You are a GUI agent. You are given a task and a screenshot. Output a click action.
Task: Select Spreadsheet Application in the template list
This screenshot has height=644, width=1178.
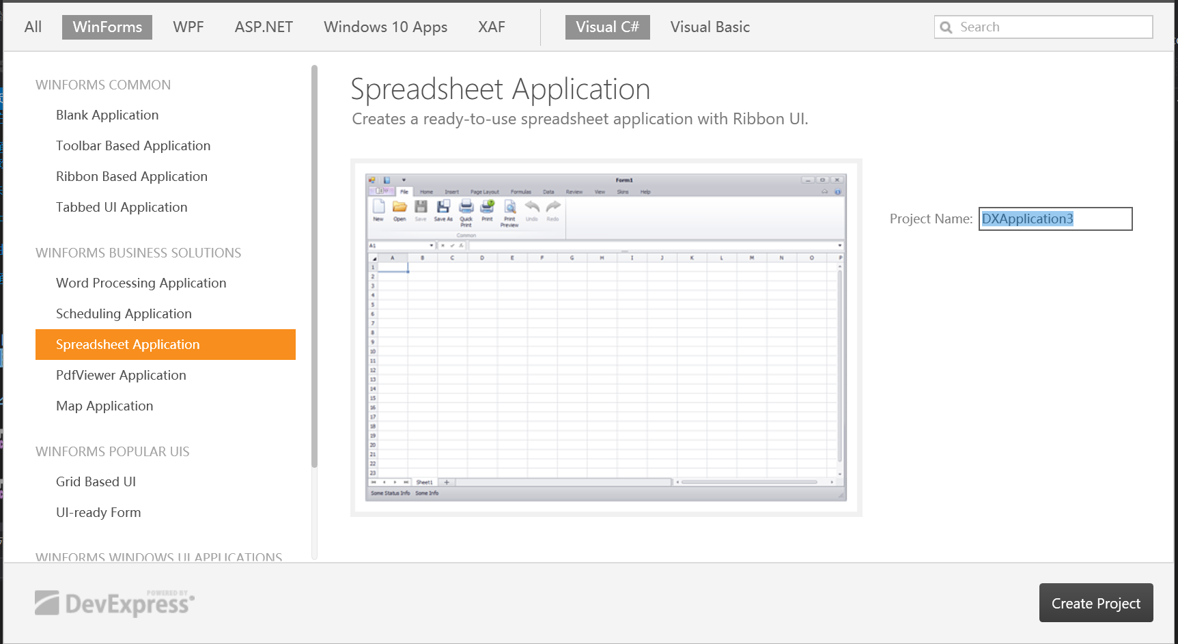[x=165, y=344]
